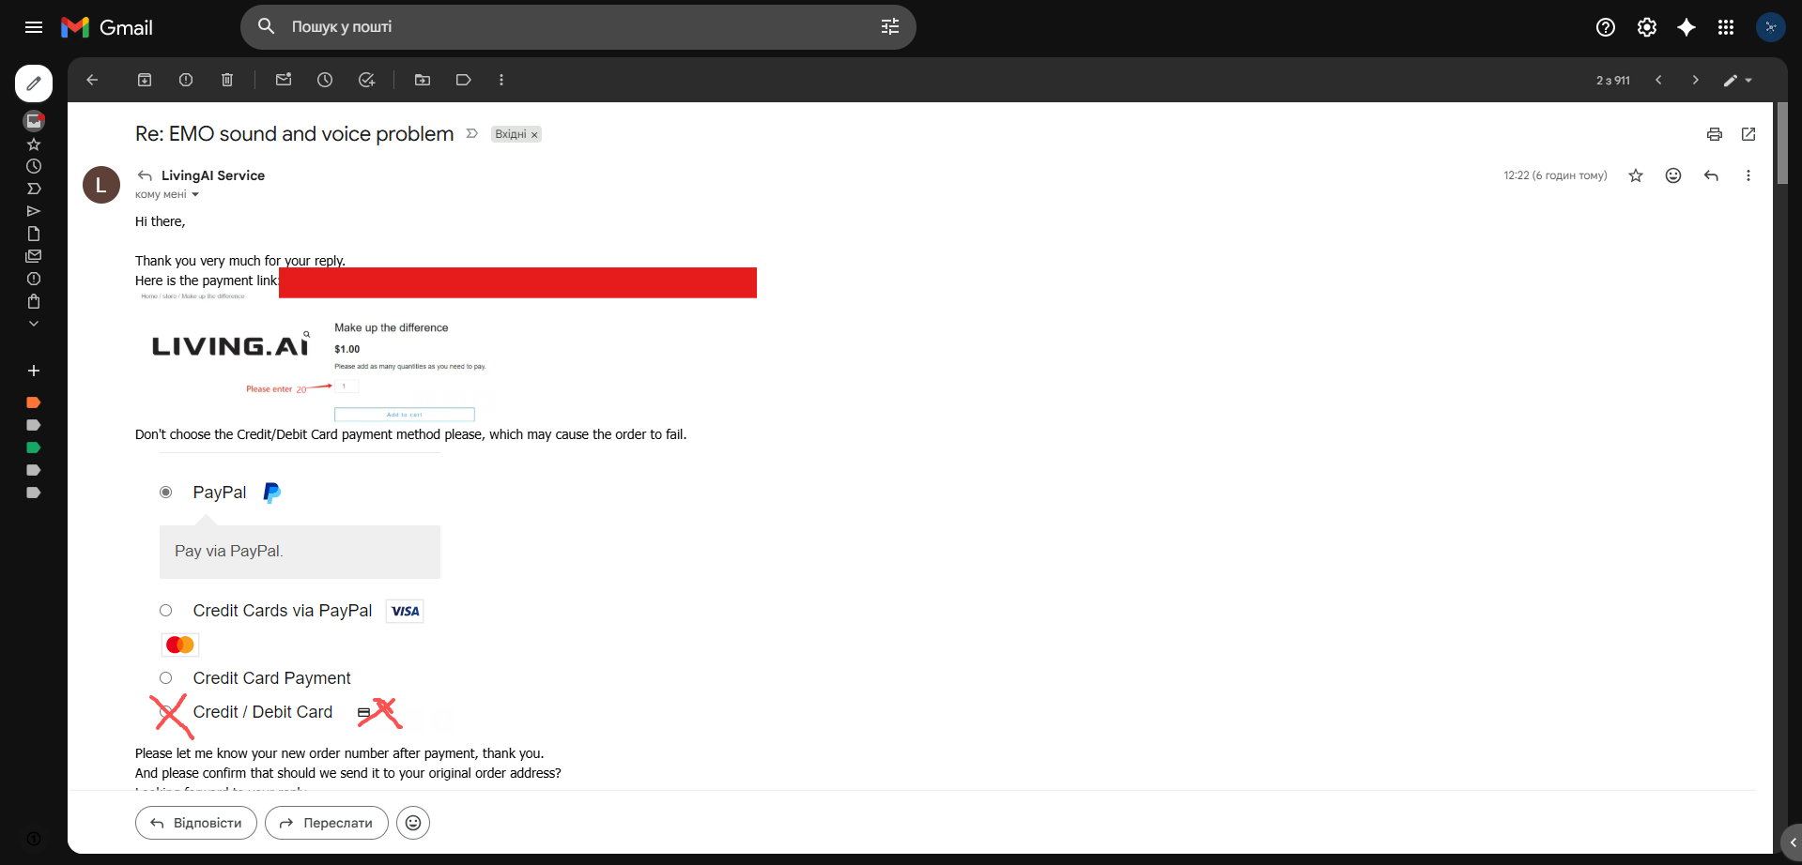Open the main menu hamburger
The height and width of the screenshot is (865, 1802).
[x=34, y=27]
